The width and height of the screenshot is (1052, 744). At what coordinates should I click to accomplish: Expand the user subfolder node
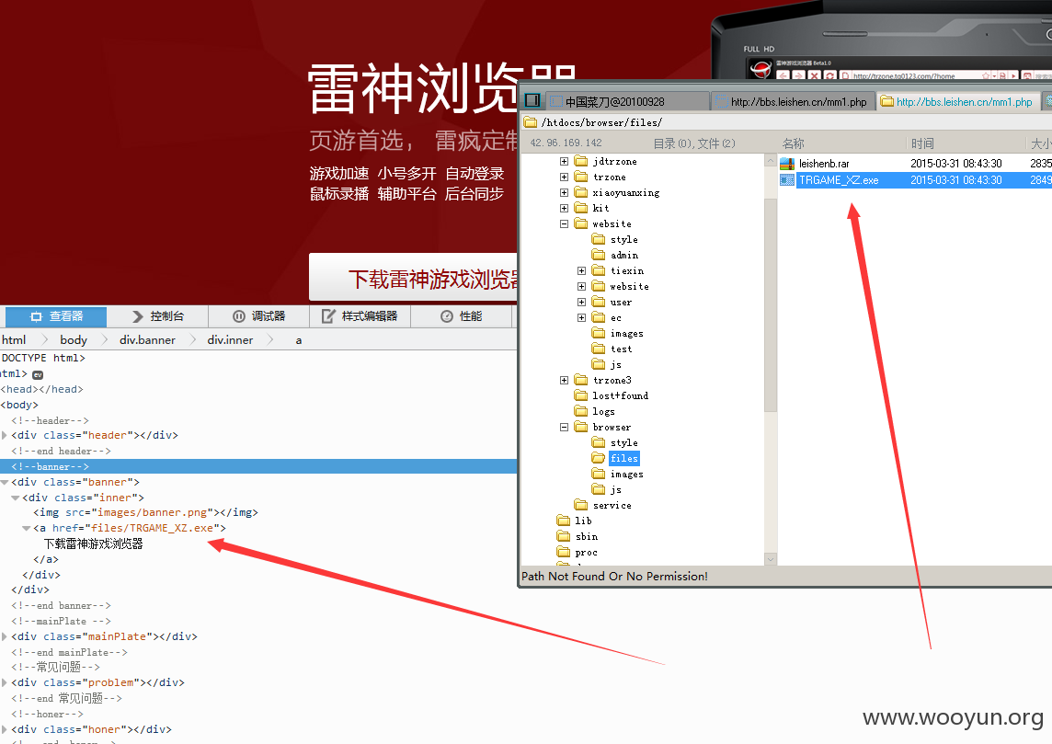coord(582,302)
